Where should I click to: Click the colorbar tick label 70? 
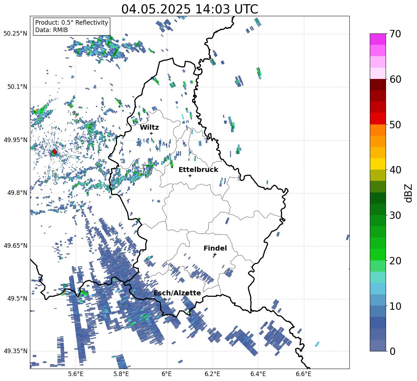click(395, 34)
